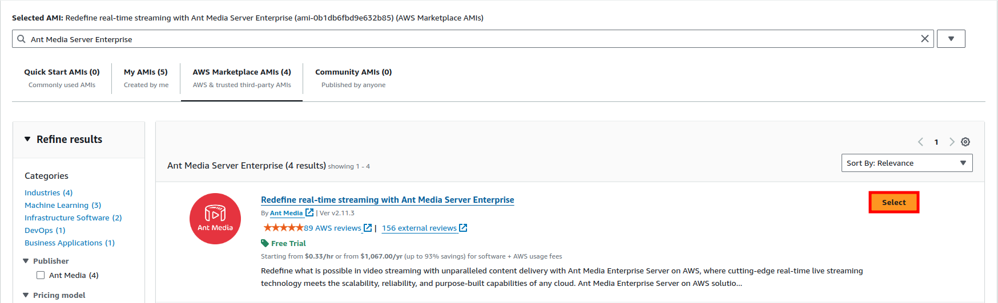
Task: Open Sort By Relevance dropdown
Action: tap(907, 163)
